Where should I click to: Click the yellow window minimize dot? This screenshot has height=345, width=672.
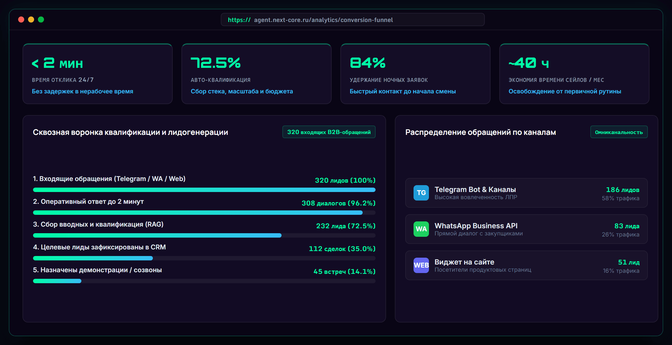click(31, 20)
